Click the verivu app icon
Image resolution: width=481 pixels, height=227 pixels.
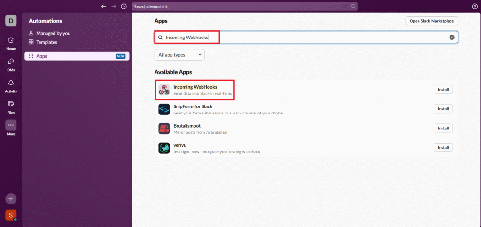pyautogui.click(x=164, y=148)
